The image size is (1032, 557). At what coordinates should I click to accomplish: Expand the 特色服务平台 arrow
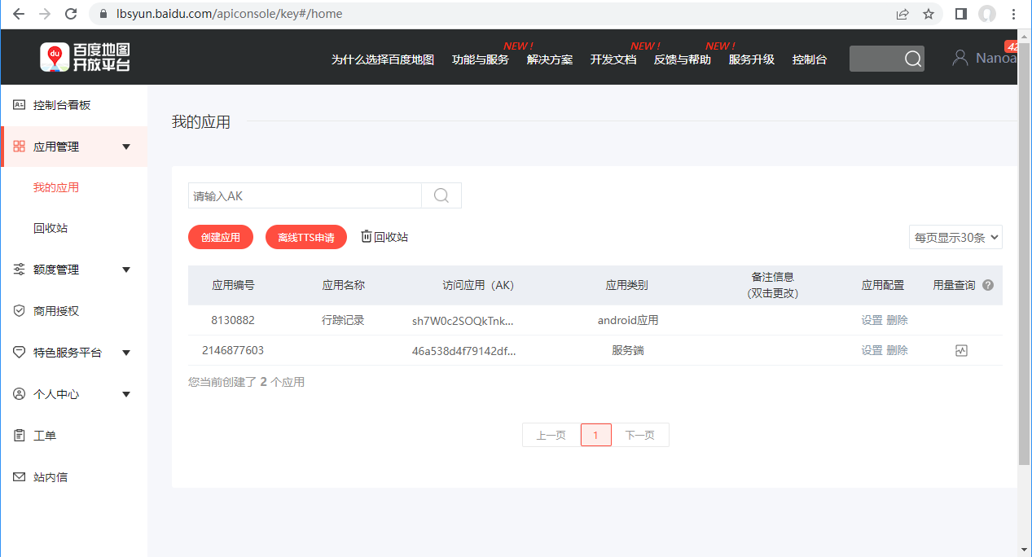(x=126, y=353)
